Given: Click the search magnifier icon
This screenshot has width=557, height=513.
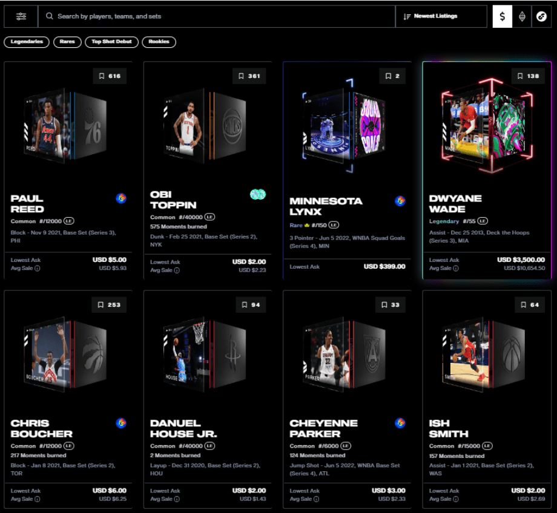Looking at the screenshot, I should (50, 16).
